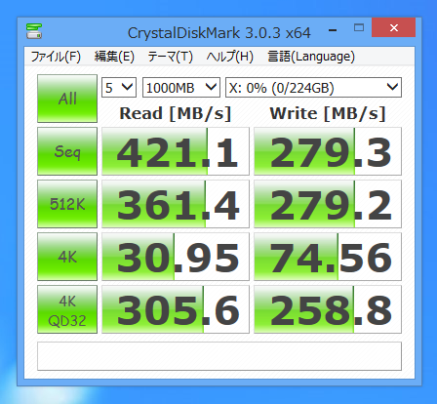This screenshot has height=404, width=437.
Task: Close the CrystalDiskMark window
Action: click(x=394, y=27)
